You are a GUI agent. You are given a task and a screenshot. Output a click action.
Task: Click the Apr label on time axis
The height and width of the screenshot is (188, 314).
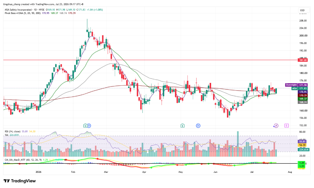coord(144,172)
